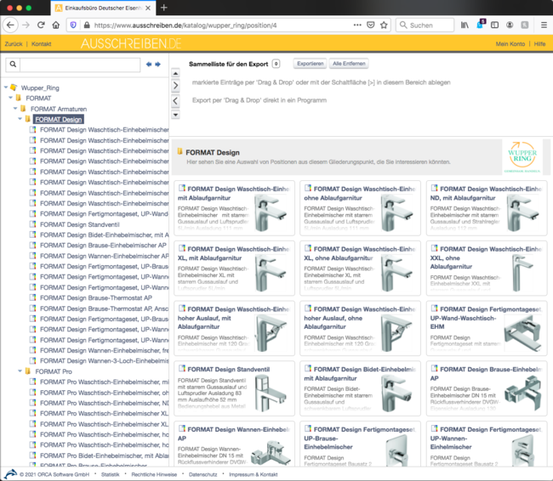The width and height of the screenshot is (553, 481).
Task: Collapse the FORMAT Pro folder node
Action: click(20, 371)
